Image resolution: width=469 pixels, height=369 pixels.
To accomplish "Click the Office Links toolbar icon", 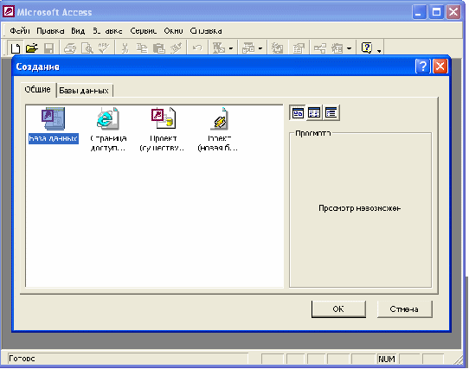I will (x=219, y=48).
